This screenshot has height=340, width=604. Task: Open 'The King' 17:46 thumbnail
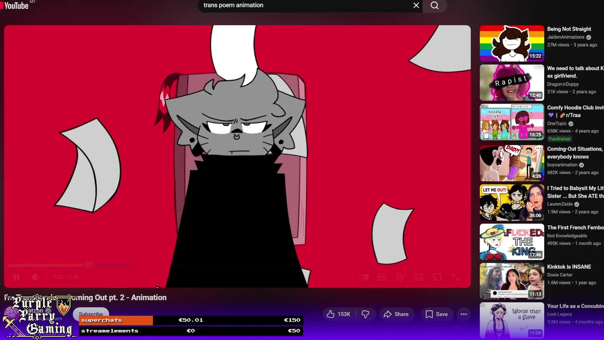[512, 241]
